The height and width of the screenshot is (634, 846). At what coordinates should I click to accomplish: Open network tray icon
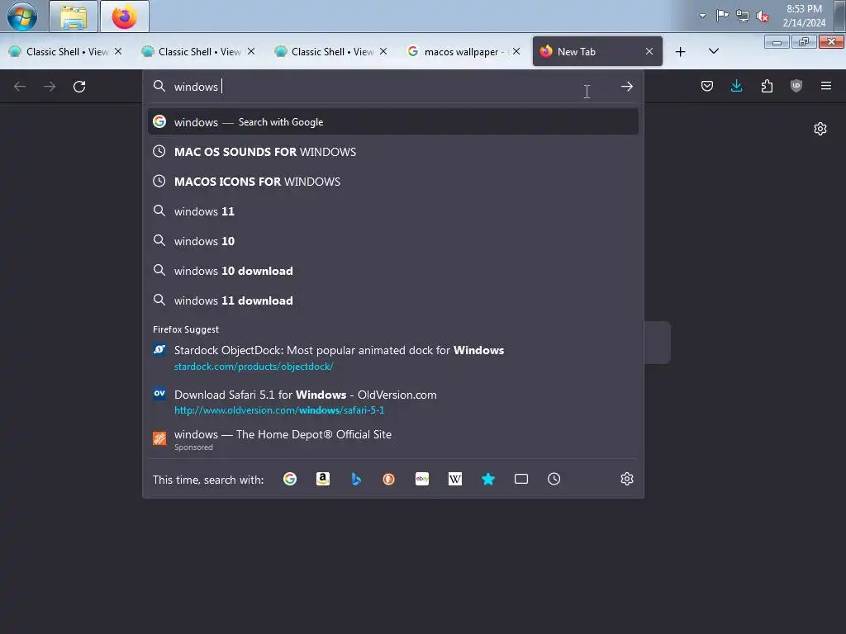743,17
